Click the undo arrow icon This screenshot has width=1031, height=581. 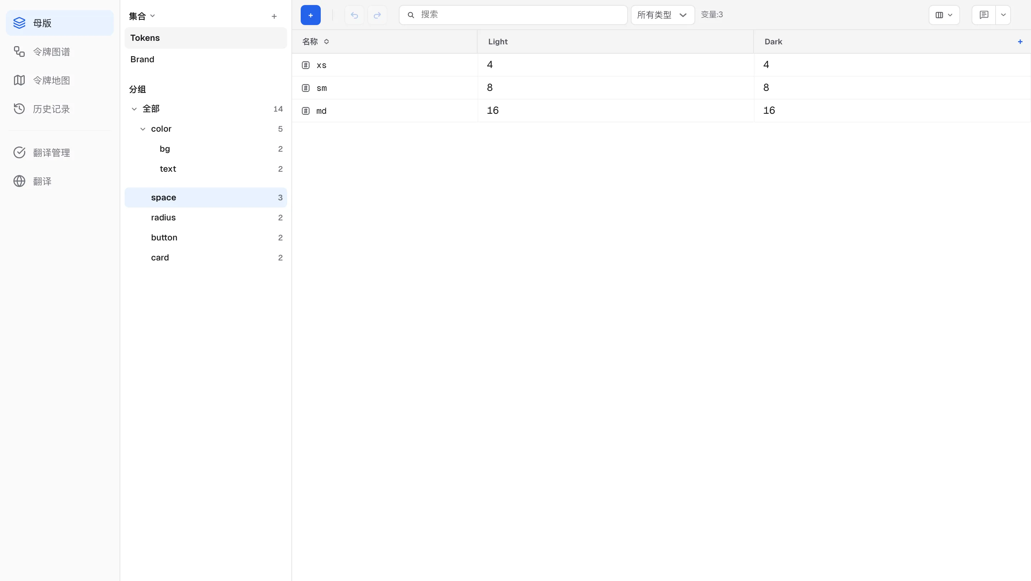[x=354, y=15]
